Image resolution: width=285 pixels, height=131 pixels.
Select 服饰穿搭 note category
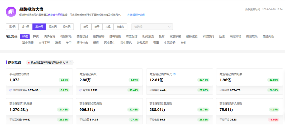pos(99,36)
